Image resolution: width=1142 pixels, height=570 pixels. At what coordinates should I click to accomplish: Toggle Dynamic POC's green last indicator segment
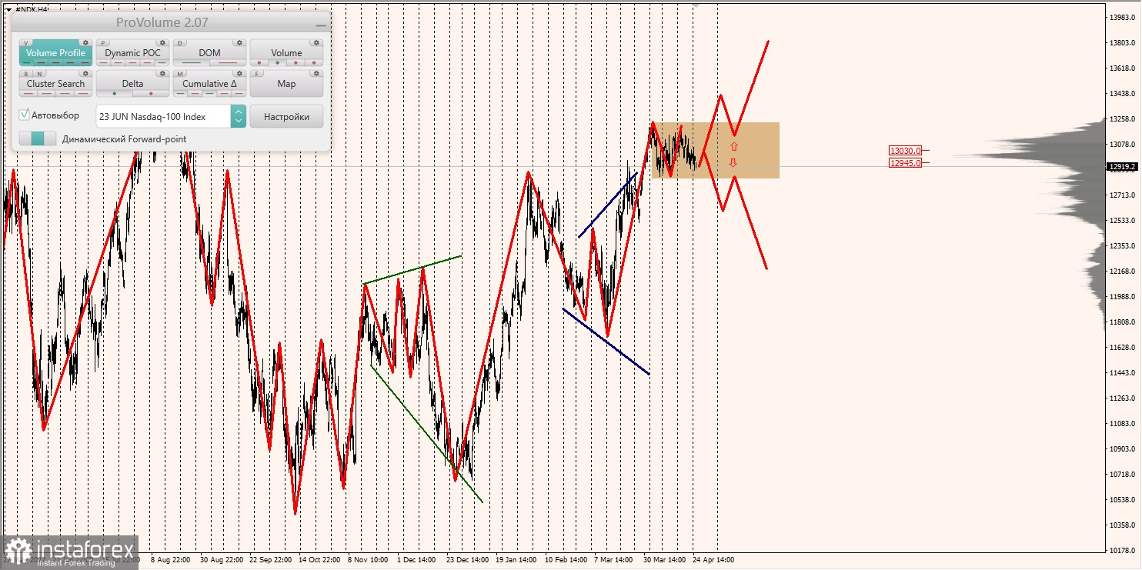coord(162,62)
